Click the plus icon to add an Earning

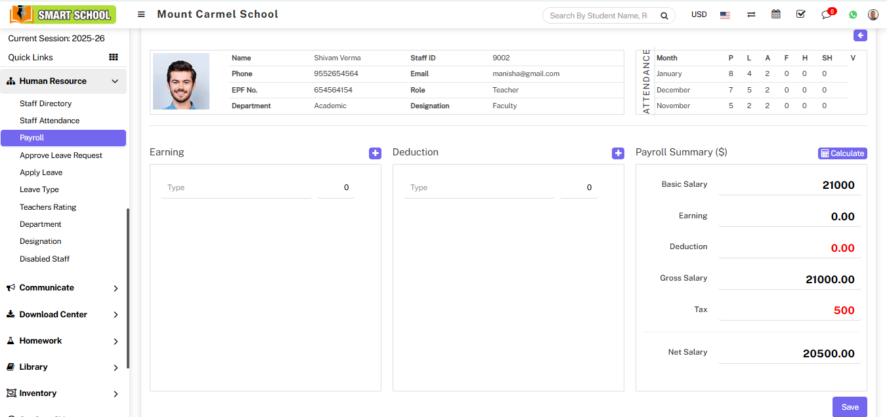tap(375, 153)
